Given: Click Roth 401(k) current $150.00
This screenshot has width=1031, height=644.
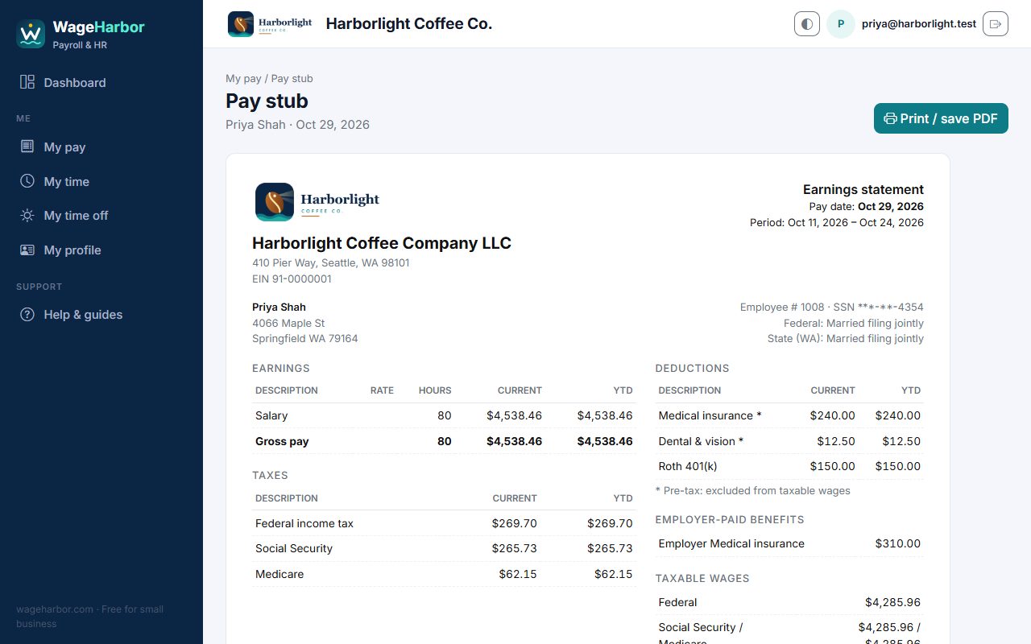Looking at the screenshot, I should coord(833,466).
